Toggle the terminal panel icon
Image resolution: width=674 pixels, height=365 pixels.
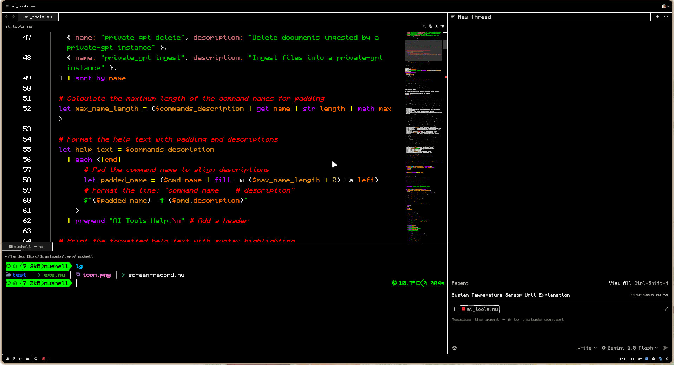647,359
